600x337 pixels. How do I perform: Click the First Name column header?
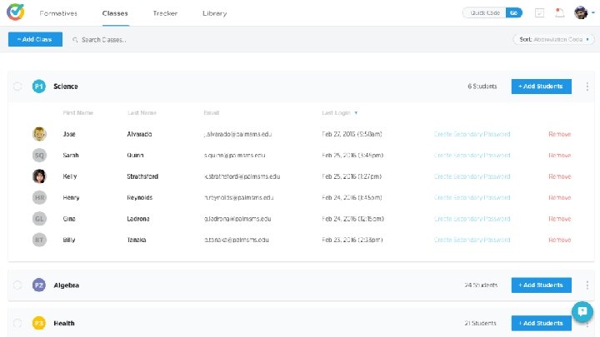point(78,112)
